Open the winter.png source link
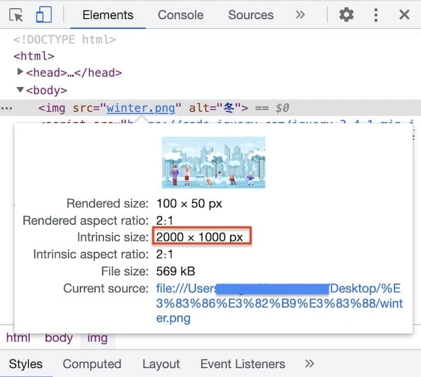Screen dimensions: 421x377 click(x=141, y=108)
